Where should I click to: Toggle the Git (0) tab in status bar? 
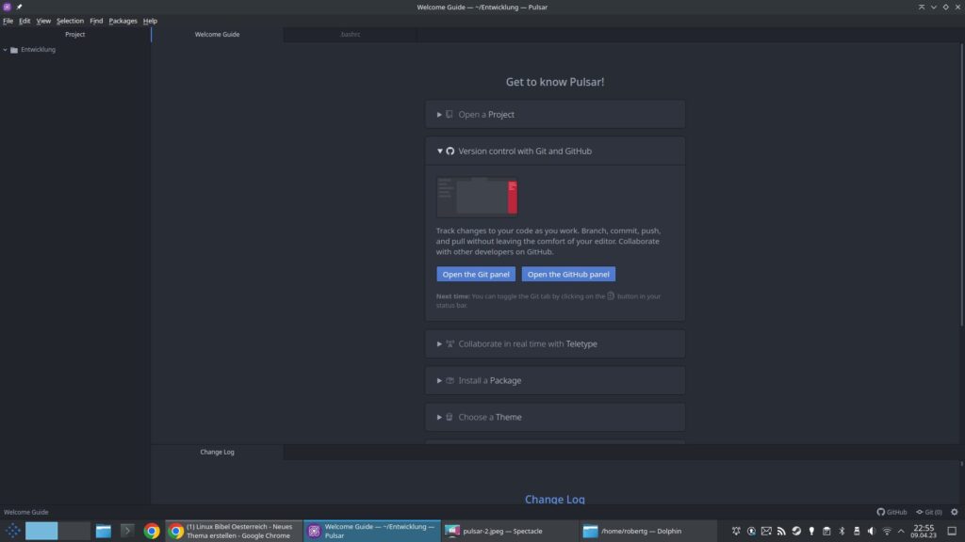tap(928, 513)
